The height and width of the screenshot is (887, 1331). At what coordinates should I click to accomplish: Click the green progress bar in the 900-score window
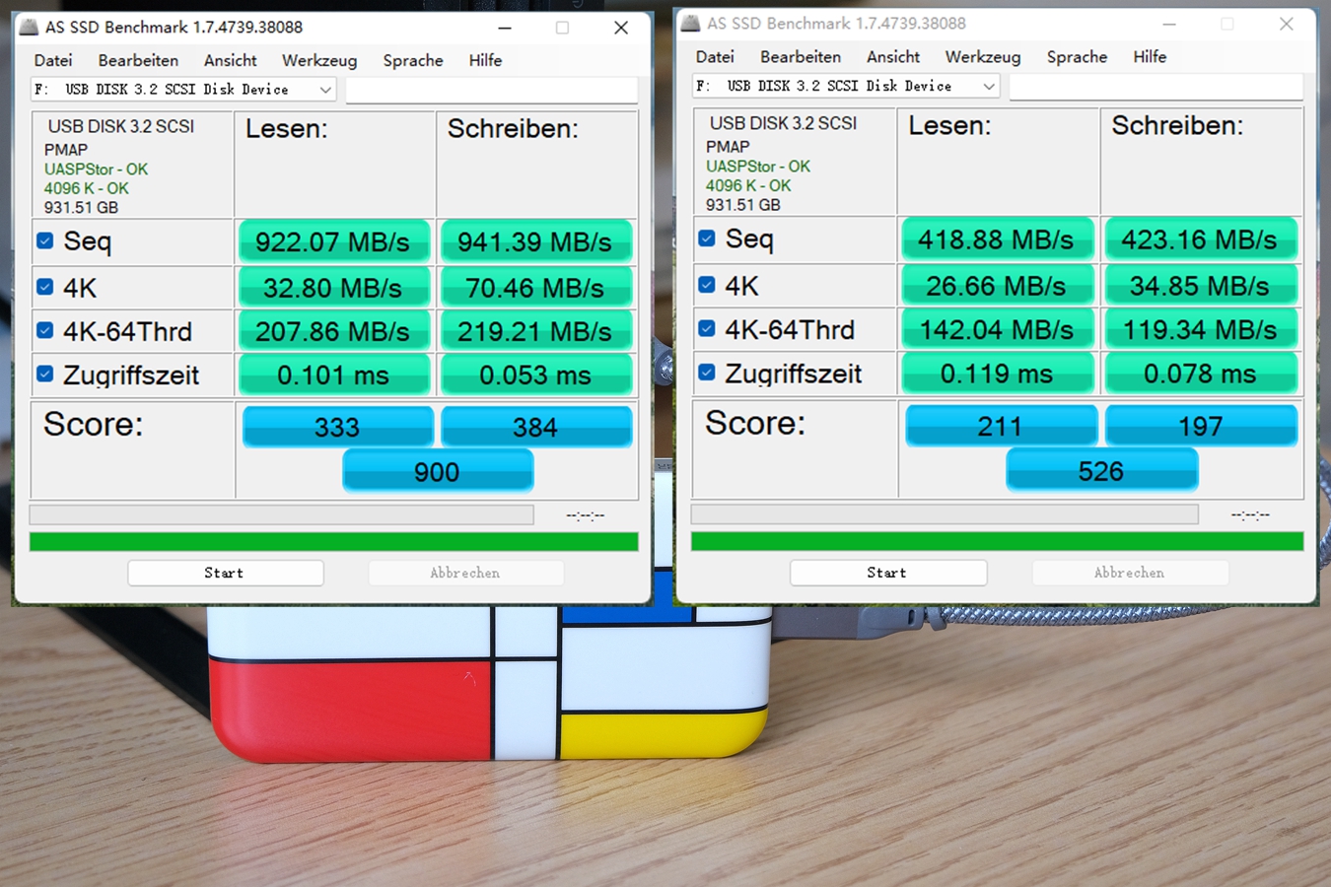pos(334,542)
